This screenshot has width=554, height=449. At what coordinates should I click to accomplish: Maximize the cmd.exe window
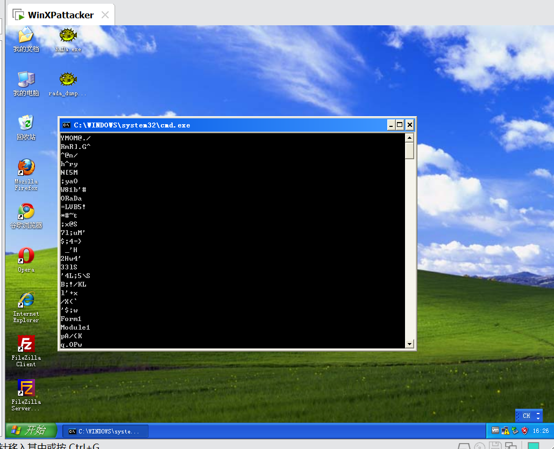(x=400, y=125)
